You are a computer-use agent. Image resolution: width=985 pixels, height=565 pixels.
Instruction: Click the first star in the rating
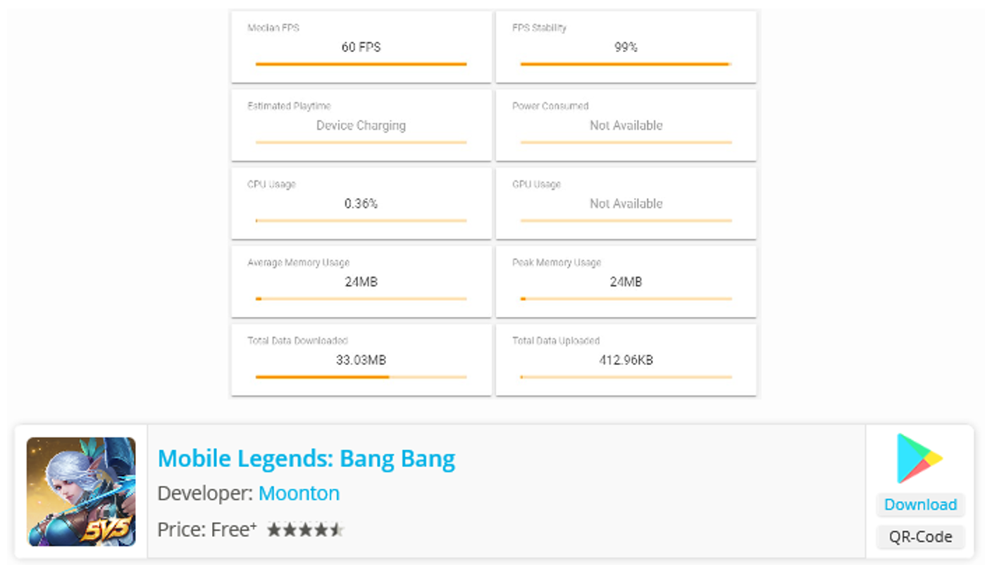(273, 529)
